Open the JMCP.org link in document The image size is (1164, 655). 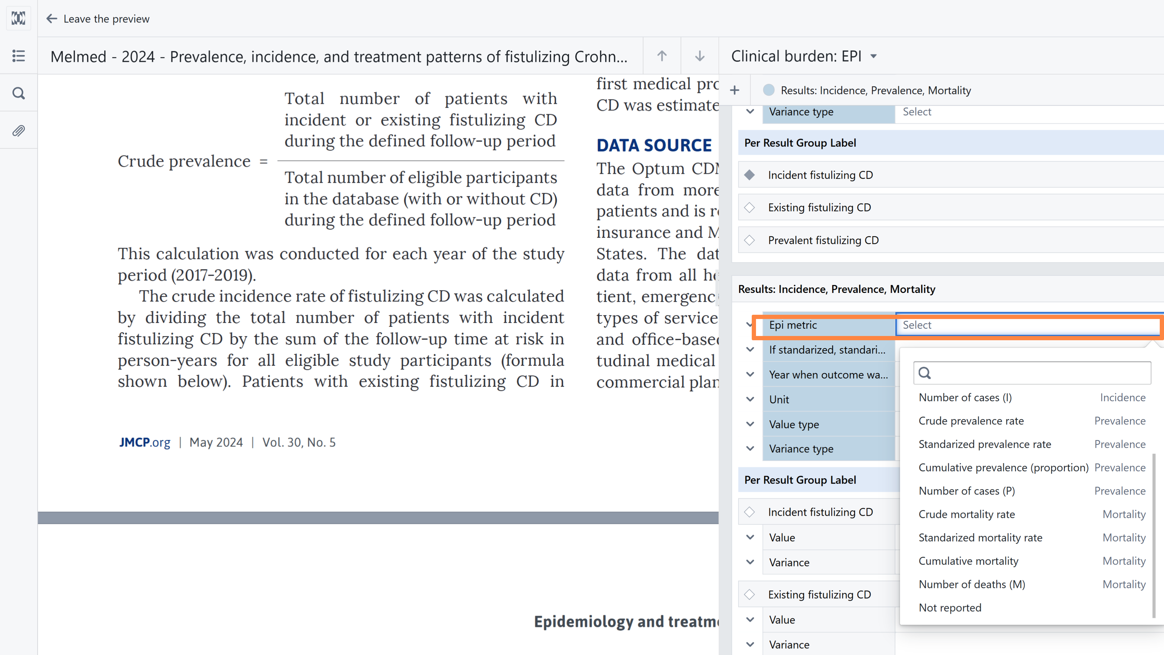145,442
